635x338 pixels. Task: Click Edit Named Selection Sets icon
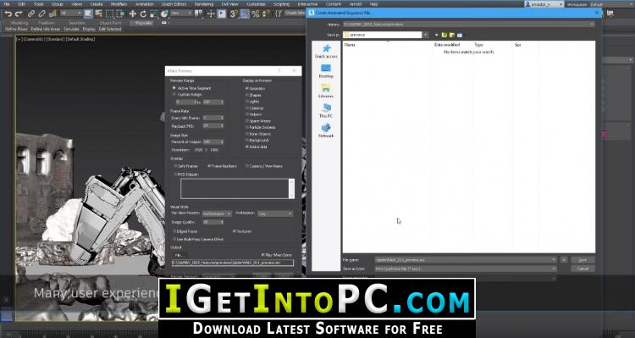point(279,14)
